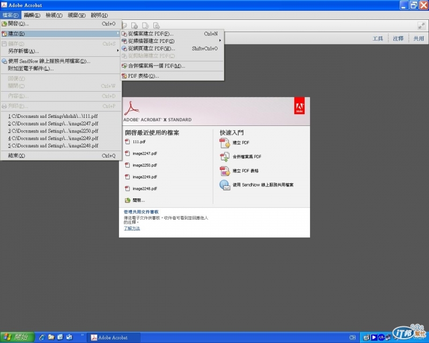Open recent file 1 ...\111.pdf from menu
The width and height of the screenshot is (429, 343).
61,116
